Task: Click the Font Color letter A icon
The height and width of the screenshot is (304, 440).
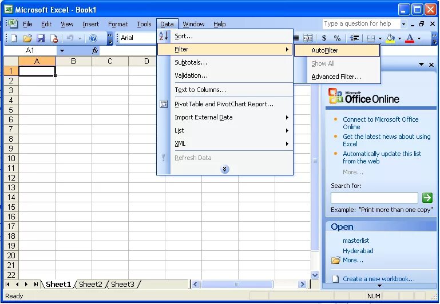Action: [x=410, y=38]
